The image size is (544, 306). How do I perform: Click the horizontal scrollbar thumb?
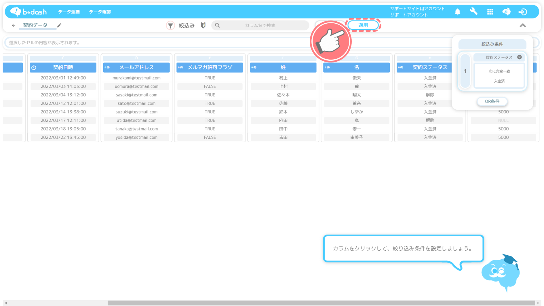coord(321,303)
